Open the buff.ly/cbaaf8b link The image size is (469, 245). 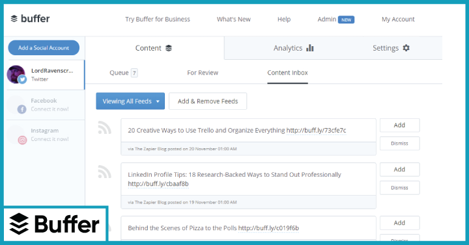(158, 184)
